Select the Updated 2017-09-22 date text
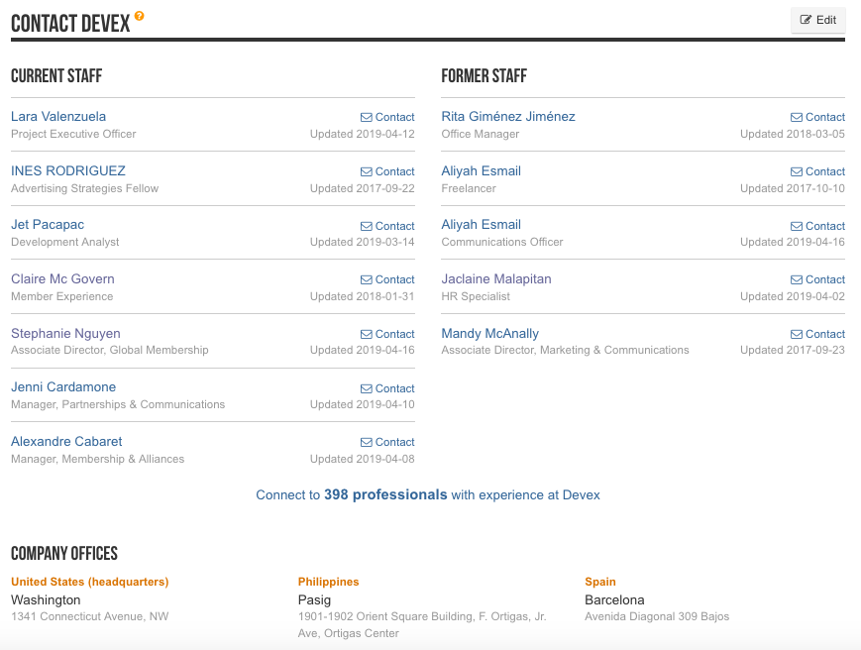 (x=362, y=188)
